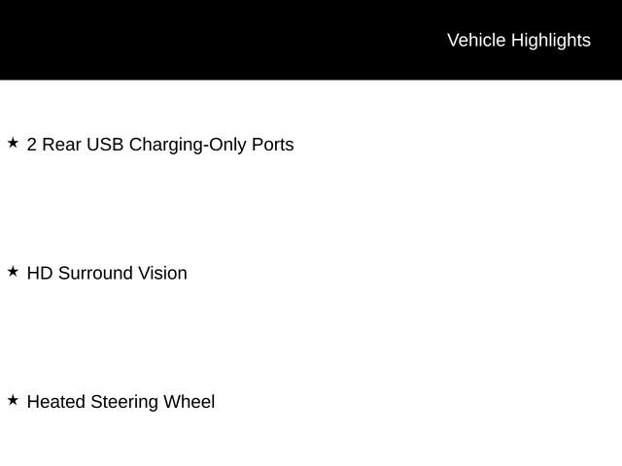The image size is (622, 466).
Task: Click the Vehicle Highlights header title
Action: [x=519, y=41]
